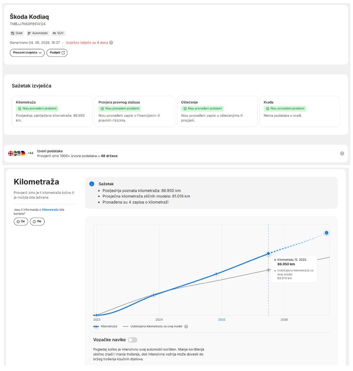This screenshot has width=353, height=371.
Task: Click the Dizel fuel type tag
Action: tap(17, 33)
